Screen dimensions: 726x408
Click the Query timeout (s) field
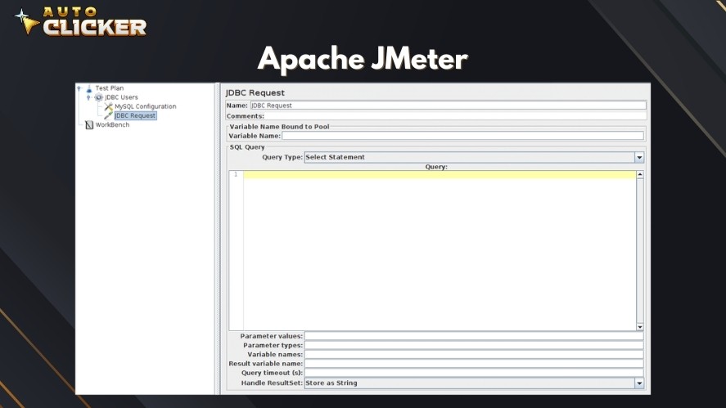pos(474,373)
